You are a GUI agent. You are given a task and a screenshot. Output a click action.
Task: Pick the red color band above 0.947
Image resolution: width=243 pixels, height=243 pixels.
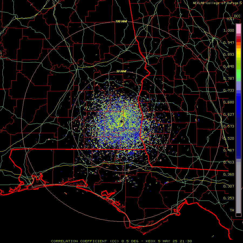click(x=238, y=40)
